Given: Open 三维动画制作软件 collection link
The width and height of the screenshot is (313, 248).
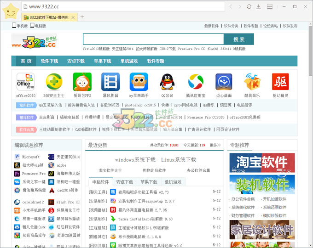Looking at the screenshot, I should [x=54, y=130].
